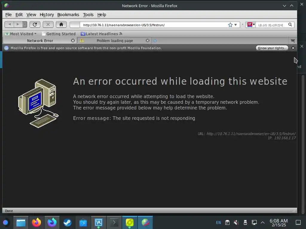Close the Network Error tab
Screen dimensions: 306x229
[73, 41]
